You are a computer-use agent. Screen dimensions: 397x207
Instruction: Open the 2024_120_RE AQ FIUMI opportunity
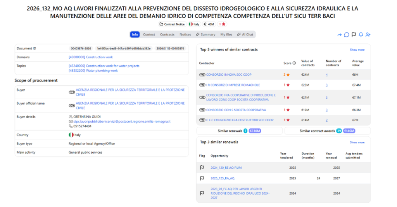click(226, 168)
